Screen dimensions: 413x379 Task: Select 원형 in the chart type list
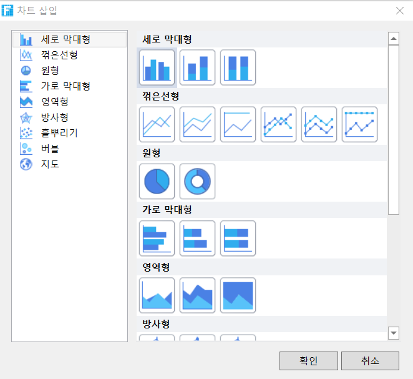50,71
